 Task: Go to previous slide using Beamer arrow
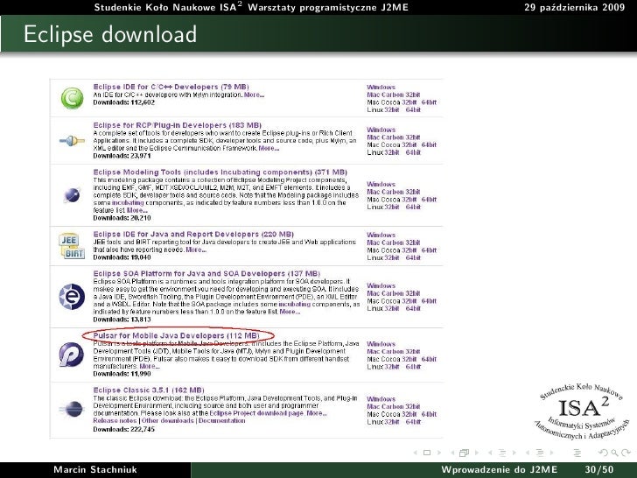click(415, 453)
